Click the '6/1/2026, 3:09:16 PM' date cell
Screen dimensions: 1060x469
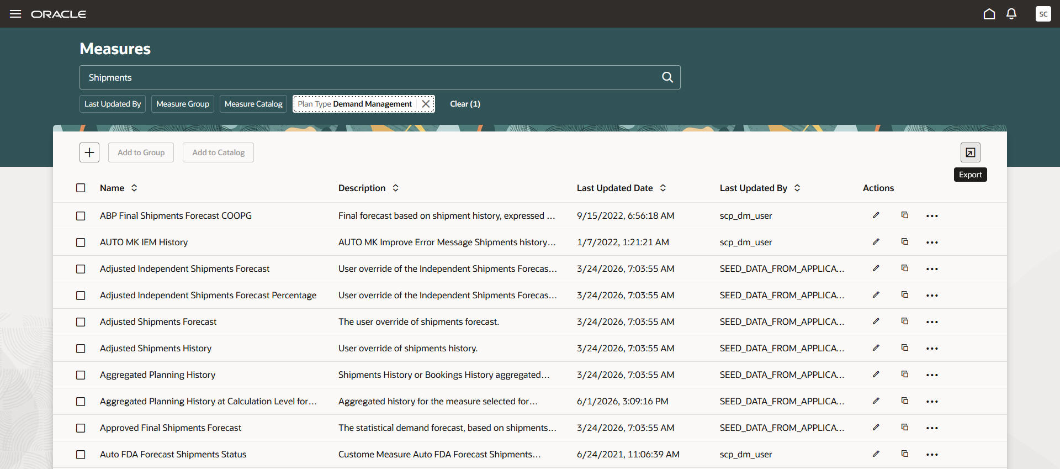point(622,401)
